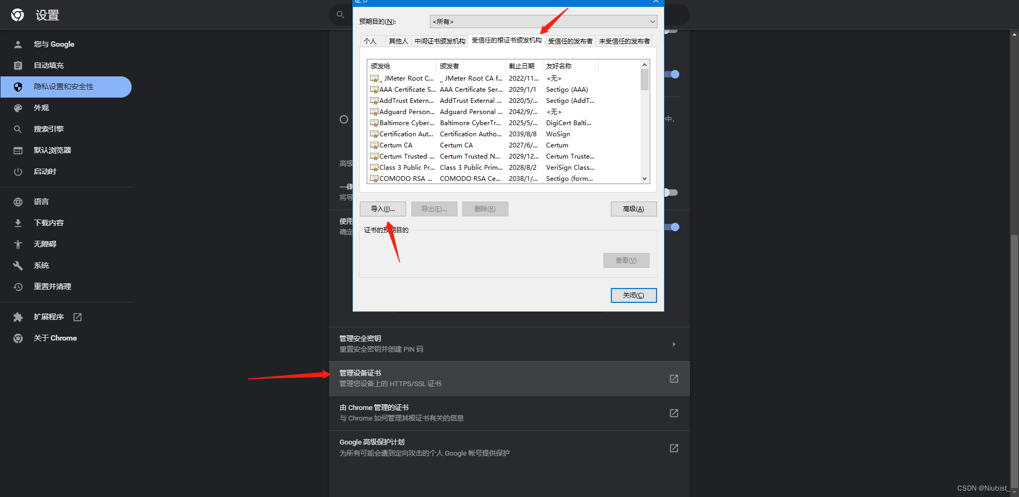Screen dimensions: 1019x497
Task: Open Google 高级保护计划 row
Action: (509, 448)
